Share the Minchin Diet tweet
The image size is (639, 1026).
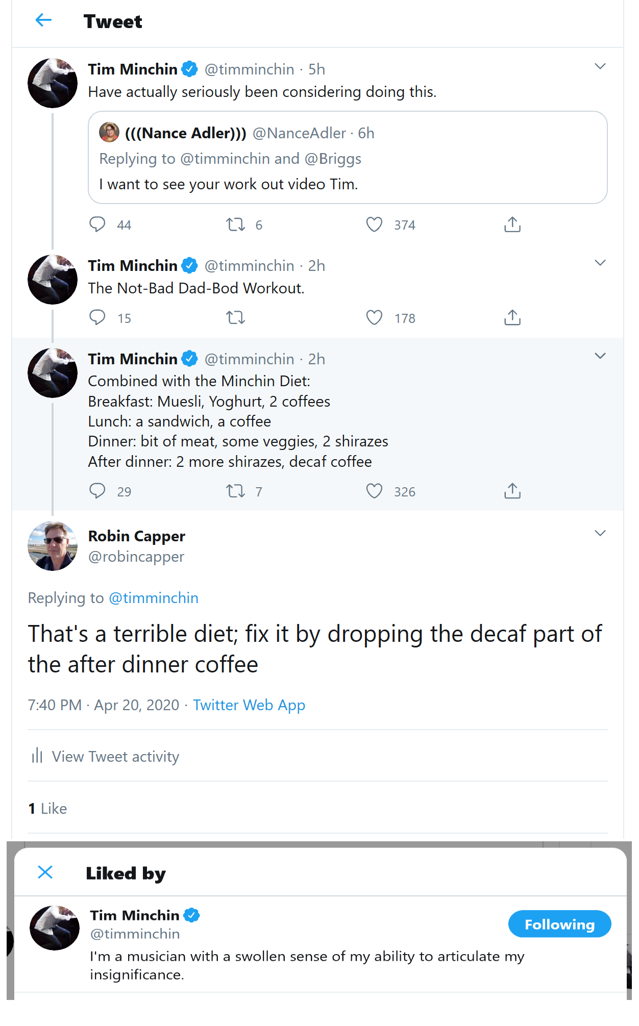512,491
